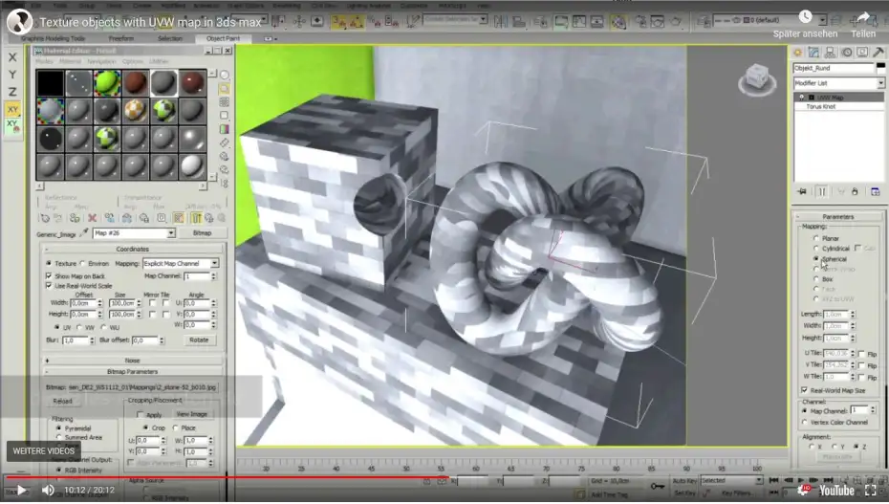The image size is (889, 504).
Task: Collapse the Coordinates rollout
Action: [132, 249]
